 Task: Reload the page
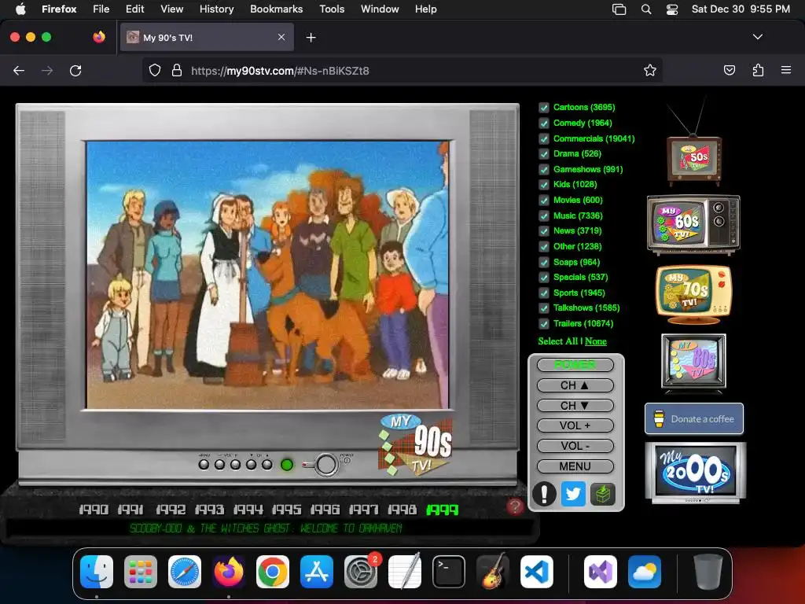[75, 71]
